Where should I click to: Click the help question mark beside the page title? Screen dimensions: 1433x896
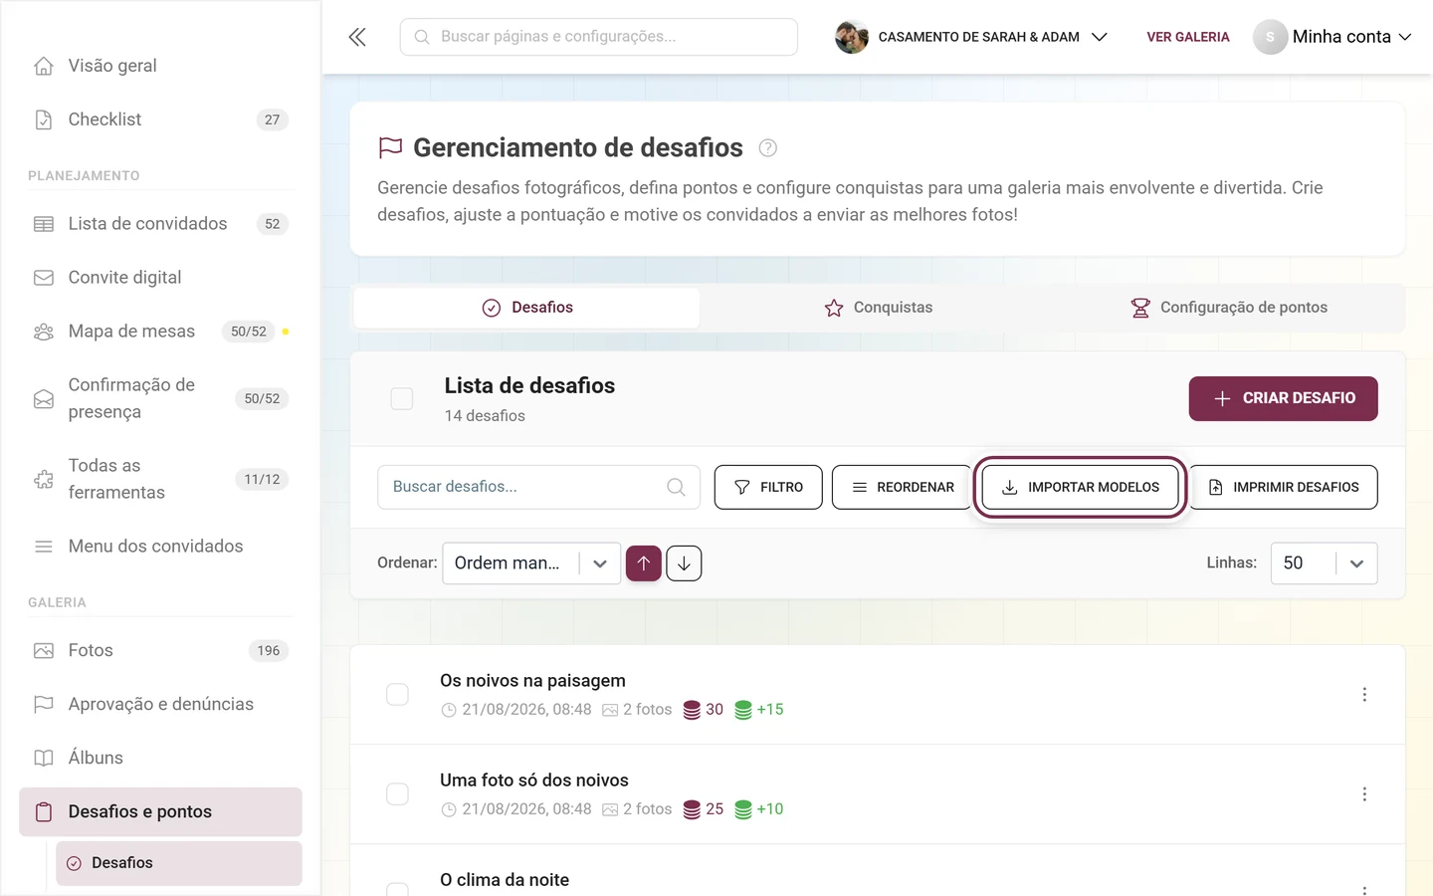pyautogui.click(x=767, y=148)
